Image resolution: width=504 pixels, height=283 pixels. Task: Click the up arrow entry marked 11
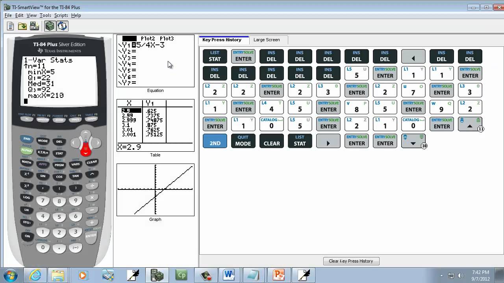click(x=470, y=124)
